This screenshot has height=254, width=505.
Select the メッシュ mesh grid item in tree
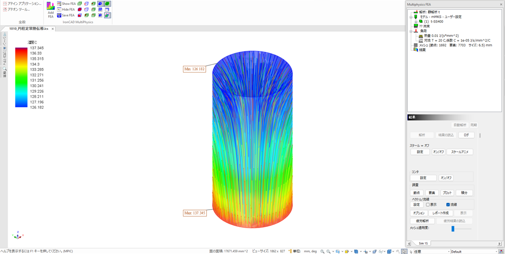tap(416, 45)
